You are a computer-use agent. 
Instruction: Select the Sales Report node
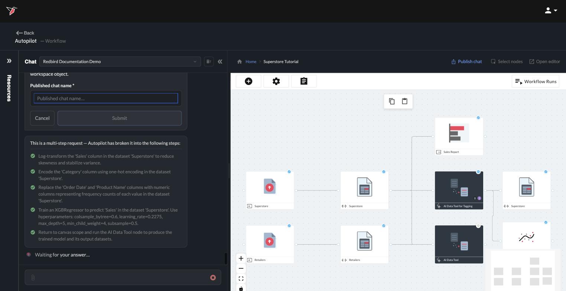coord(459,136)
